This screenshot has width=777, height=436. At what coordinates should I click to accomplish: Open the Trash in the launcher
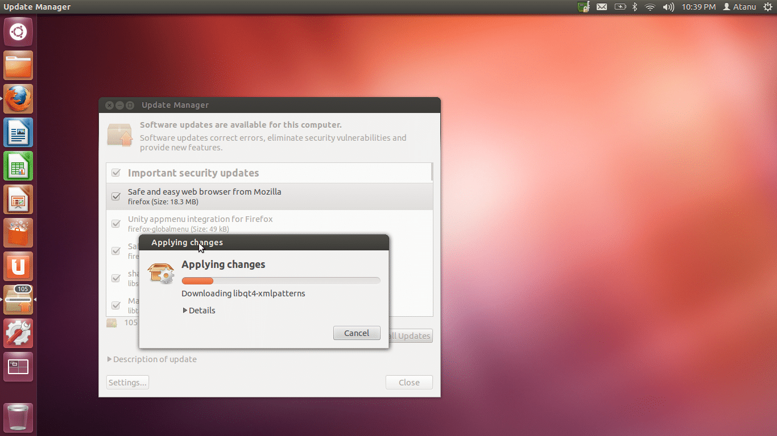tap(18, 417)
